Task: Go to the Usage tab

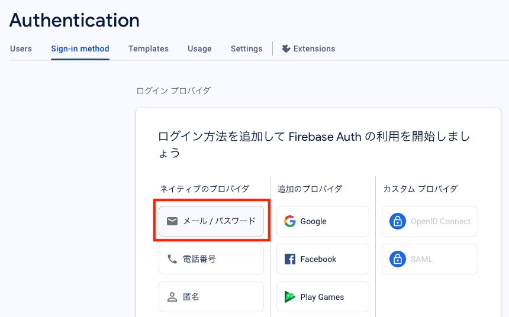Action: click(x=199, y=48)
